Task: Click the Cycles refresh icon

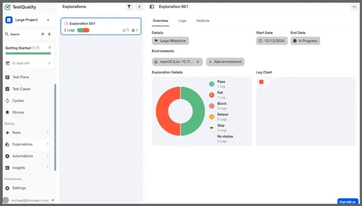Action: [x=7, y=101]
